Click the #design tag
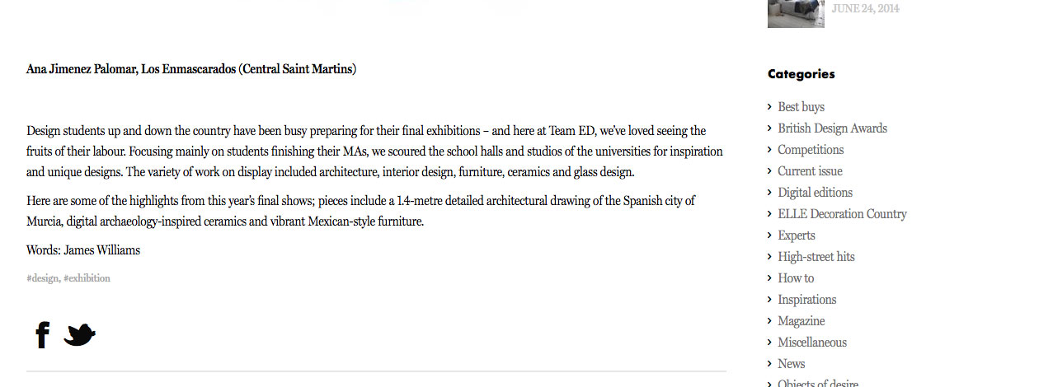The height and width of the screenshot is (387, 1053). coord(42,278)
